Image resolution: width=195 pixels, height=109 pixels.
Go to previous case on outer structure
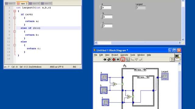[x=135, y=70]
